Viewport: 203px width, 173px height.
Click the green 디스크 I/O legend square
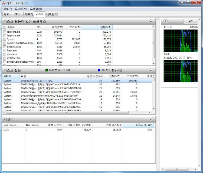point(47,70)
